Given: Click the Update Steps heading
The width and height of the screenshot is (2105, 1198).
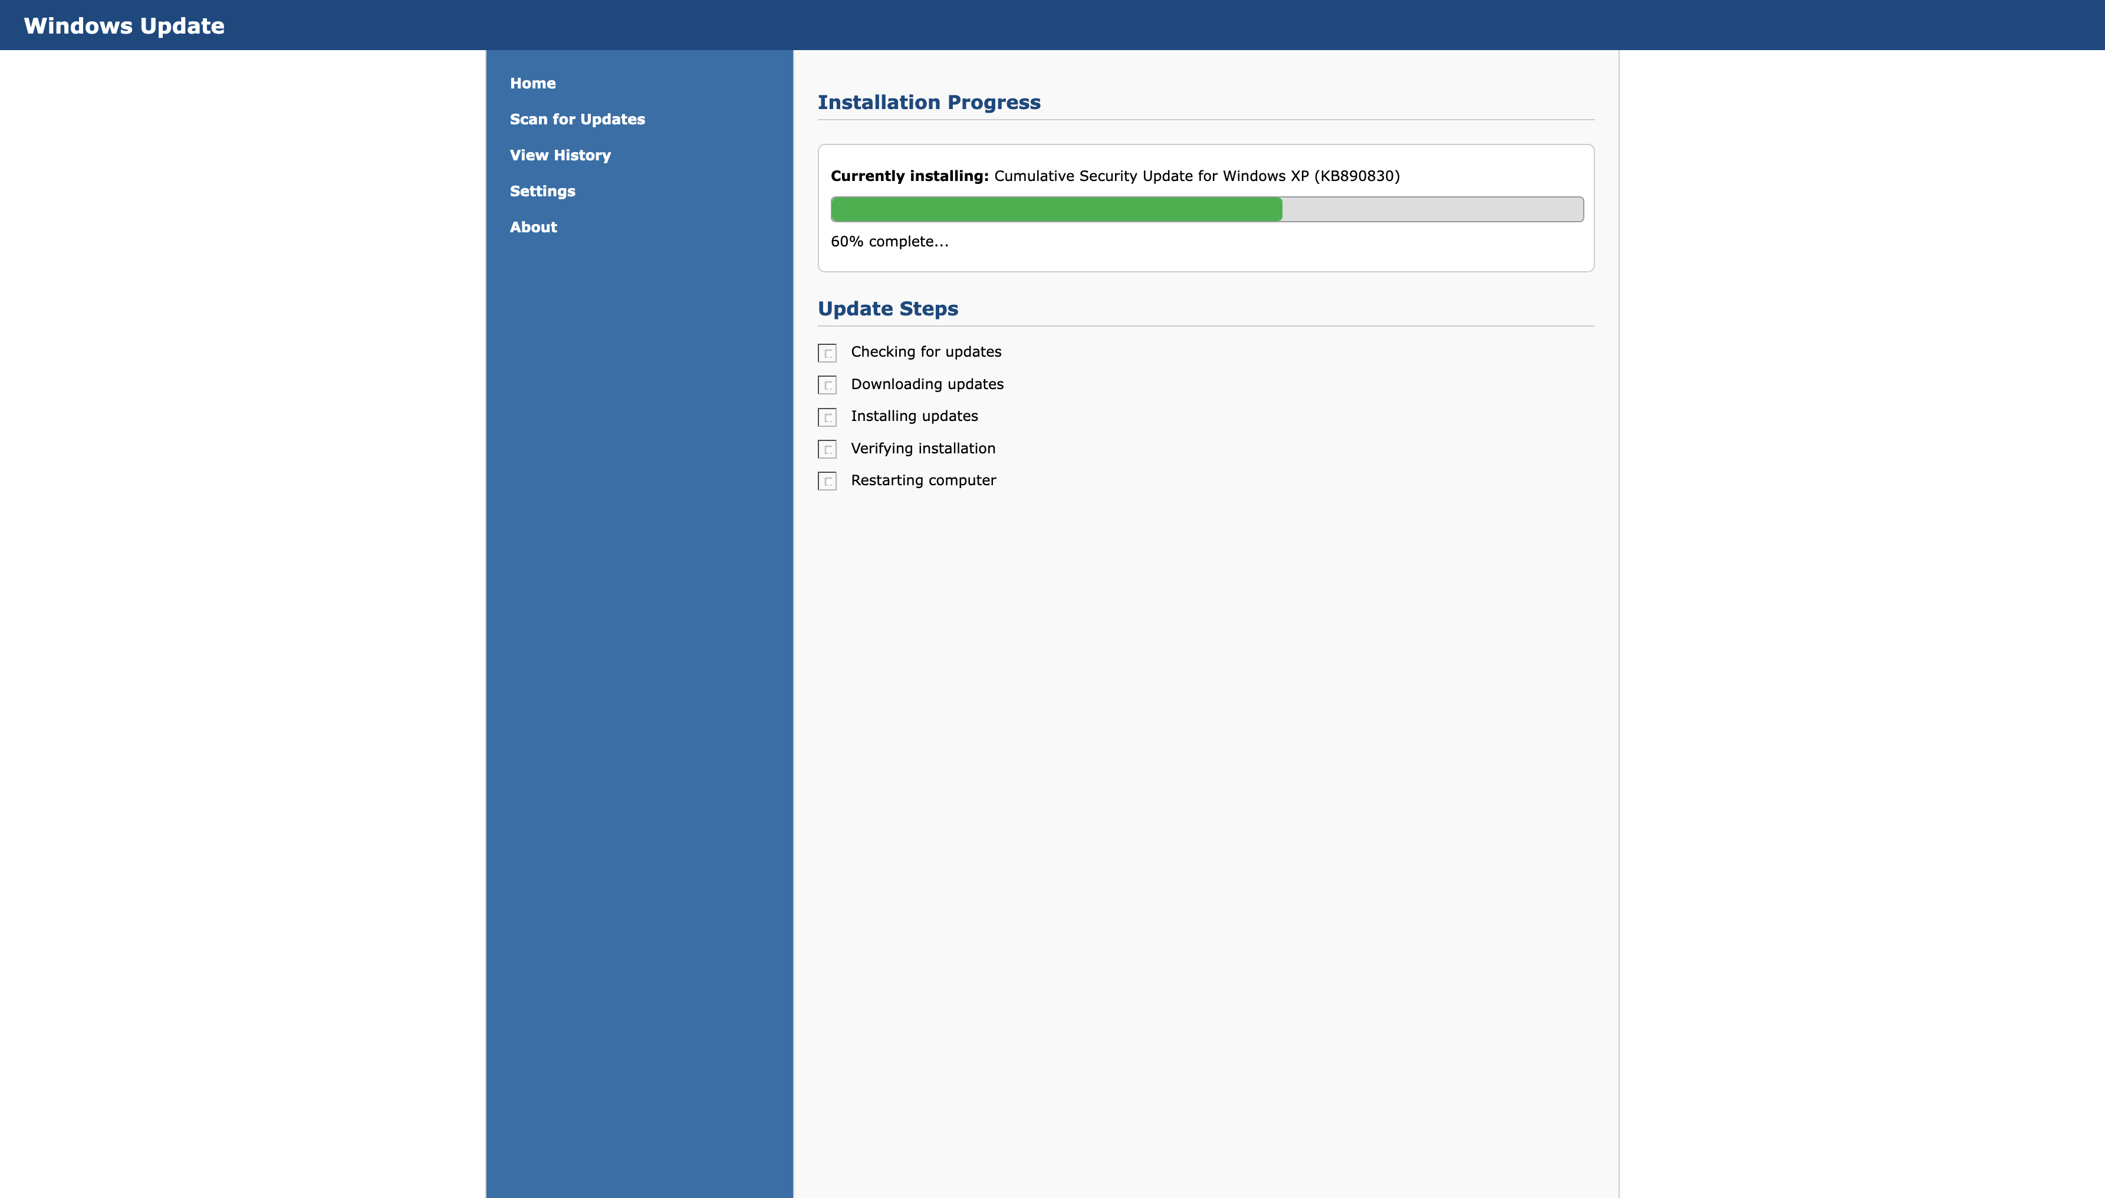Looking at the screenshot, I should pyautogui.click(x=887, y=308).
